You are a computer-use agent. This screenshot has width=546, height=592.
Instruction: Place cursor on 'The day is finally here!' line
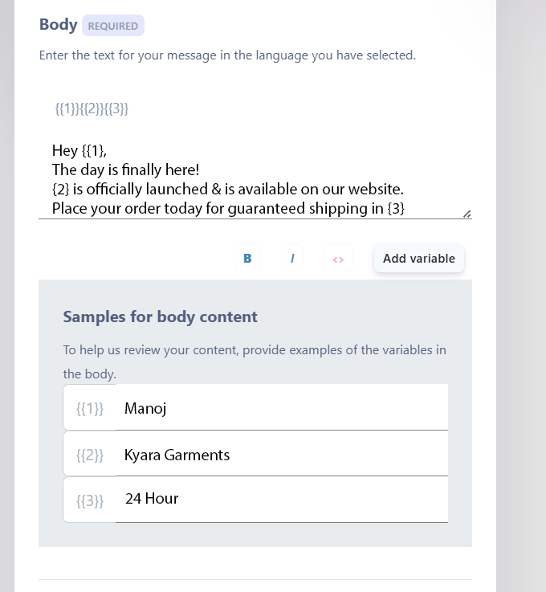click(x=125, y=169)
